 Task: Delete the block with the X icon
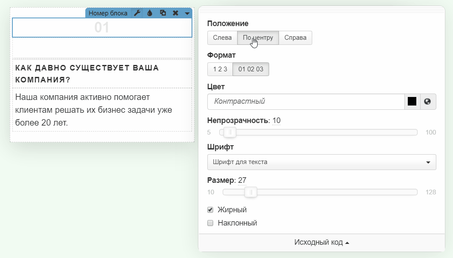[x=175, y=13]
